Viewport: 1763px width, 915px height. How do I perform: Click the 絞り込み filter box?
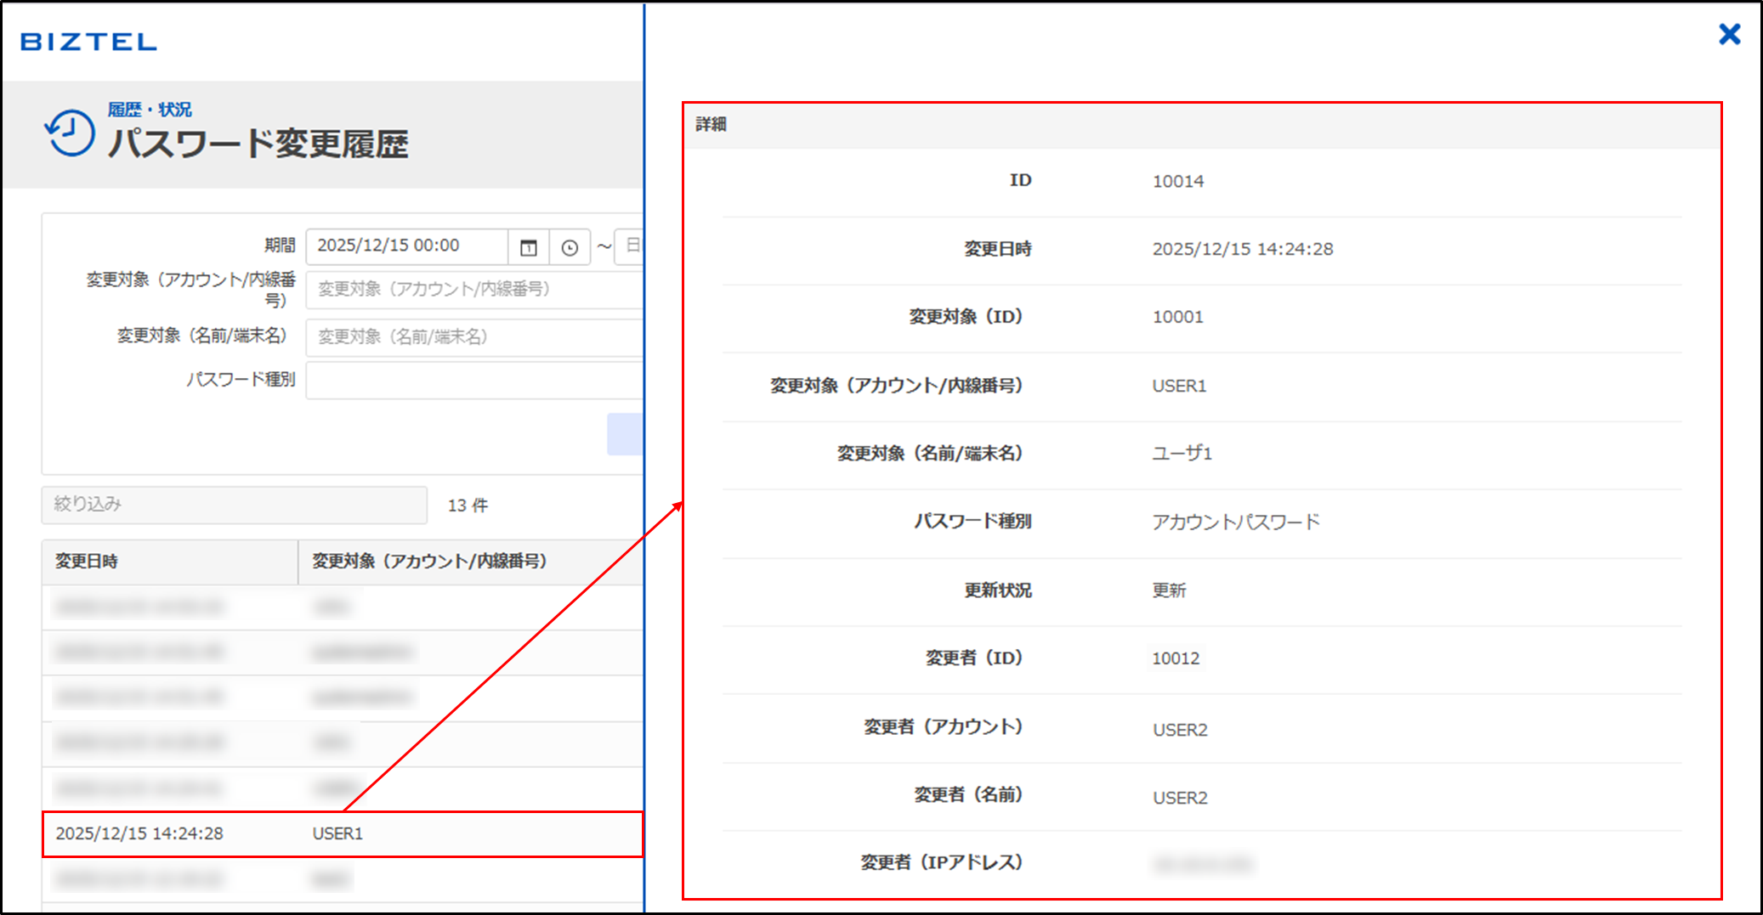click(x=234, y=505)
